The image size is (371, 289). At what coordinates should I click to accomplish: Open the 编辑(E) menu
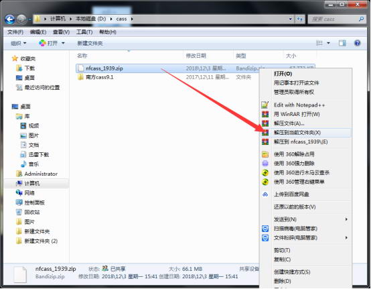tap(38, 32)
